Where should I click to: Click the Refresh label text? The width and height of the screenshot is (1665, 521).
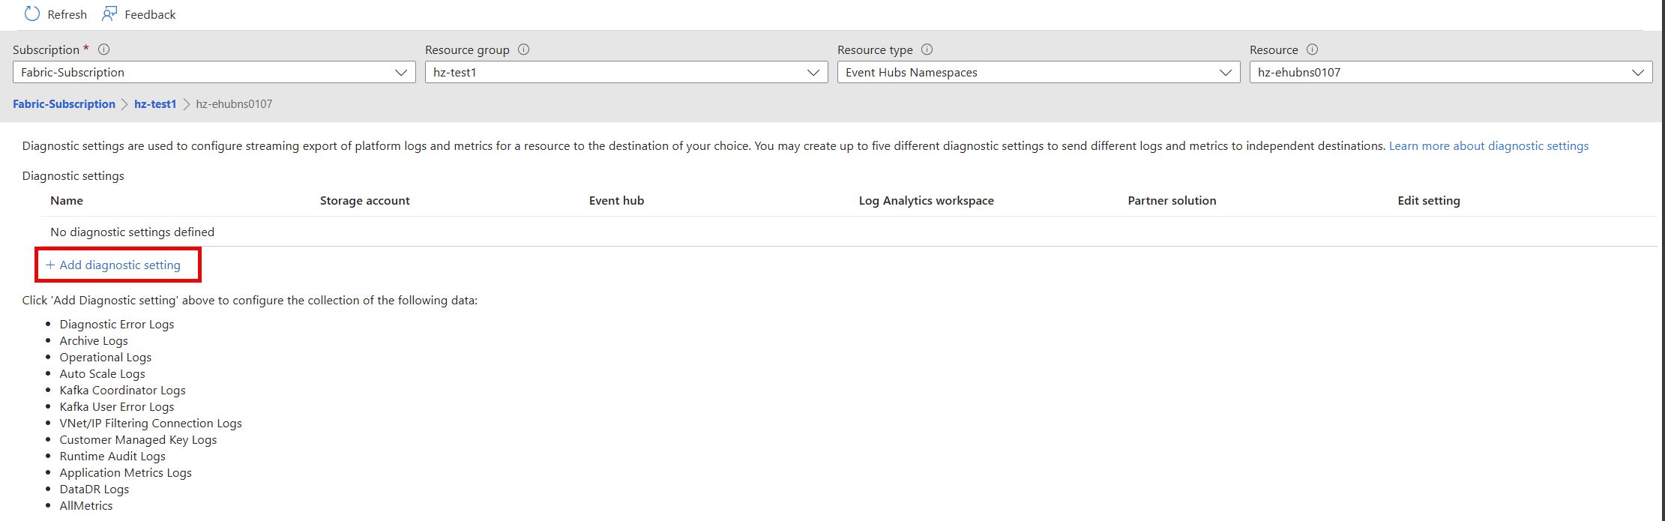click(x=67, y=15)
